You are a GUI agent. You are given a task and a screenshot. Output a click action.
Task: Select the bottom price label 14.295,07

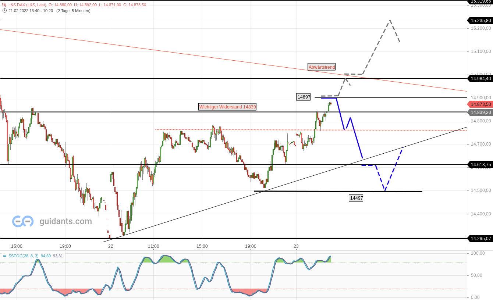[480, 239]
